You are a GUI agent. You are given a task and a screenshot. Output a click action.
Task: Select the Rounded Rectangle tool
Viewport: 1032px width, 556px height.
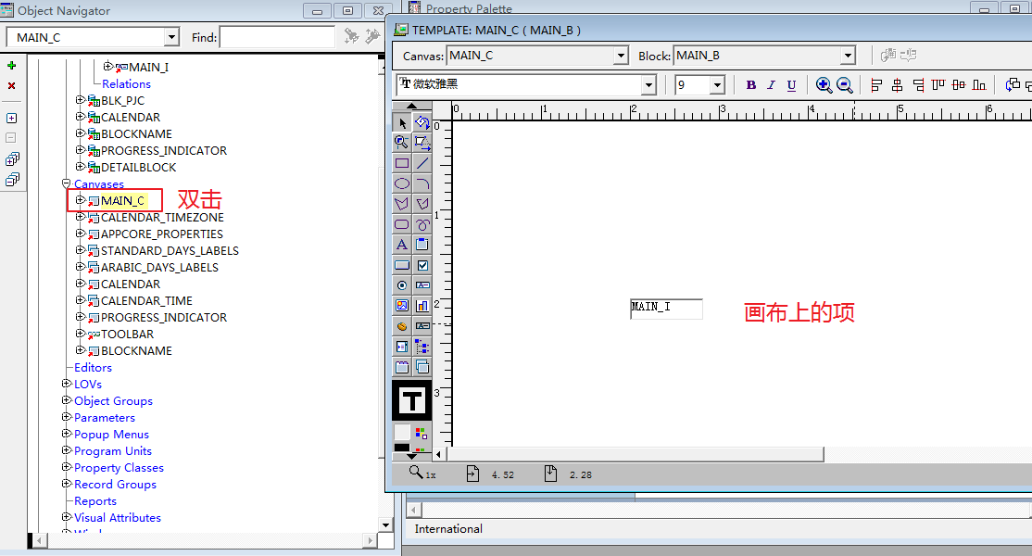402,224
